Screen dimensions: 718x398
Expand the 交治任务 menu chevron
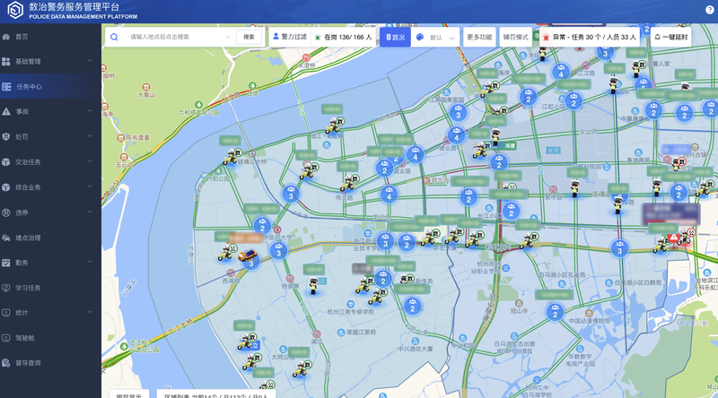(90, 161)
